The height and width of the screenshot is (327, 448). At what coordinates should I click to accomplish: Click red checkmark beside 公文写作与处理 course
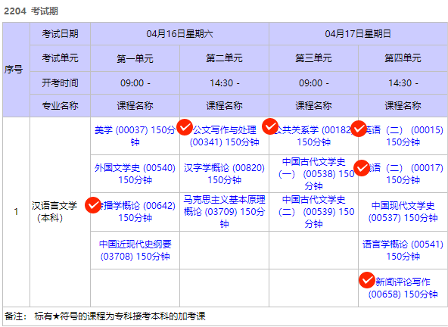click(x=185, y=127)
